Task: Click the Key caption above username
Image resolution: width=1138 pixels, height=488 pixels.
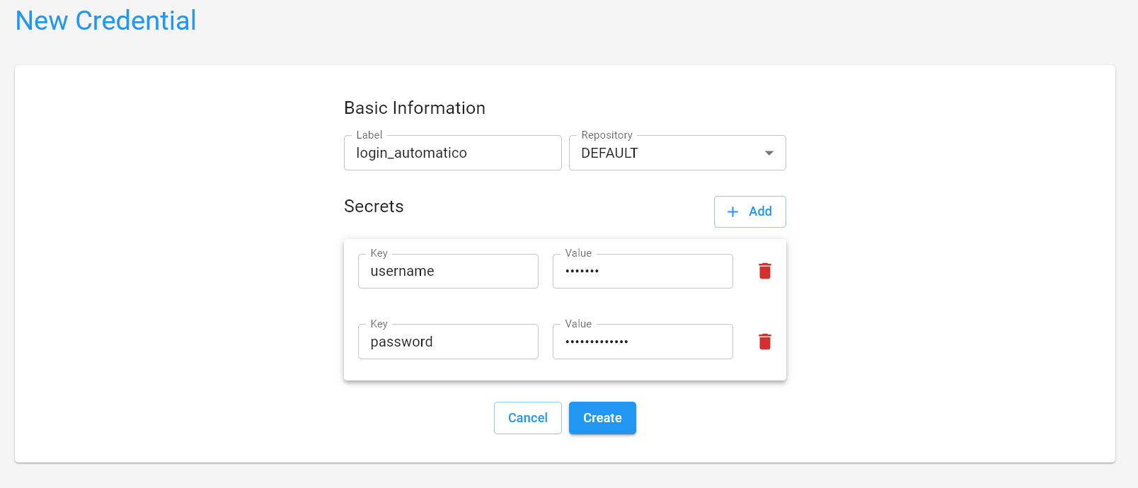Action: tap(379, 253)
